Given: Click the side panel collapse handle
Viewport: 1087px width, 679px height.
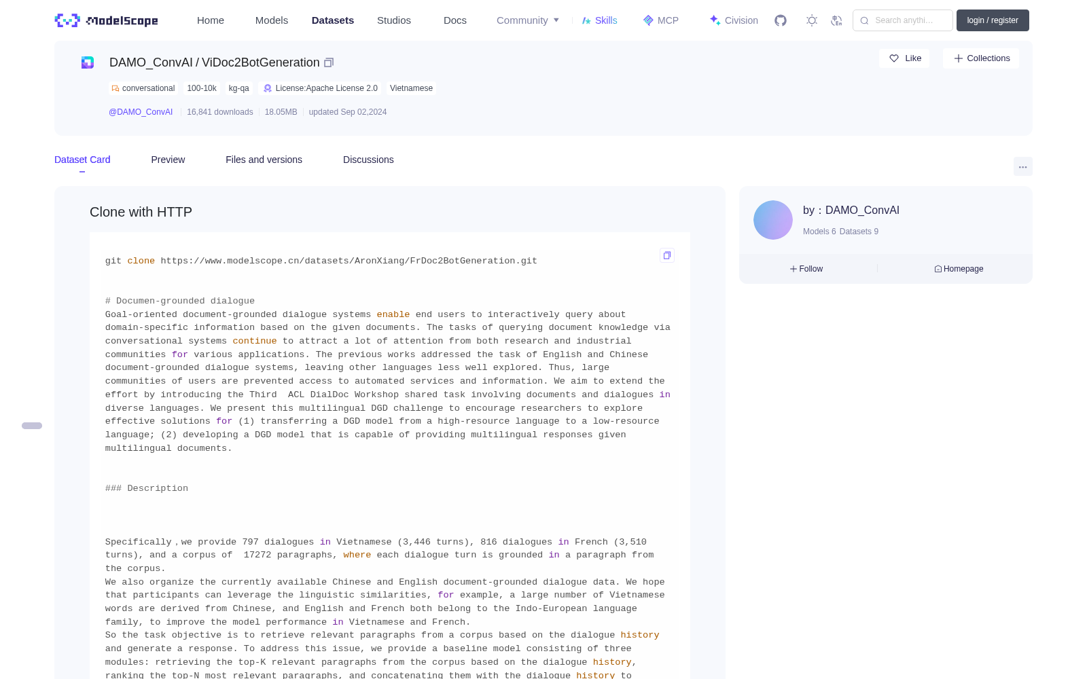Looking at the screenshot, I should 32,426.
